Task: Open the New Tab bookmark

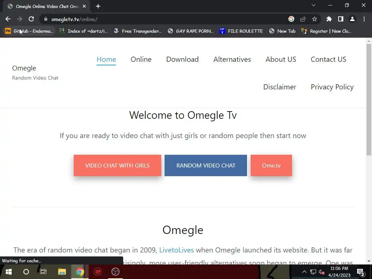Action: pos(282,31)
